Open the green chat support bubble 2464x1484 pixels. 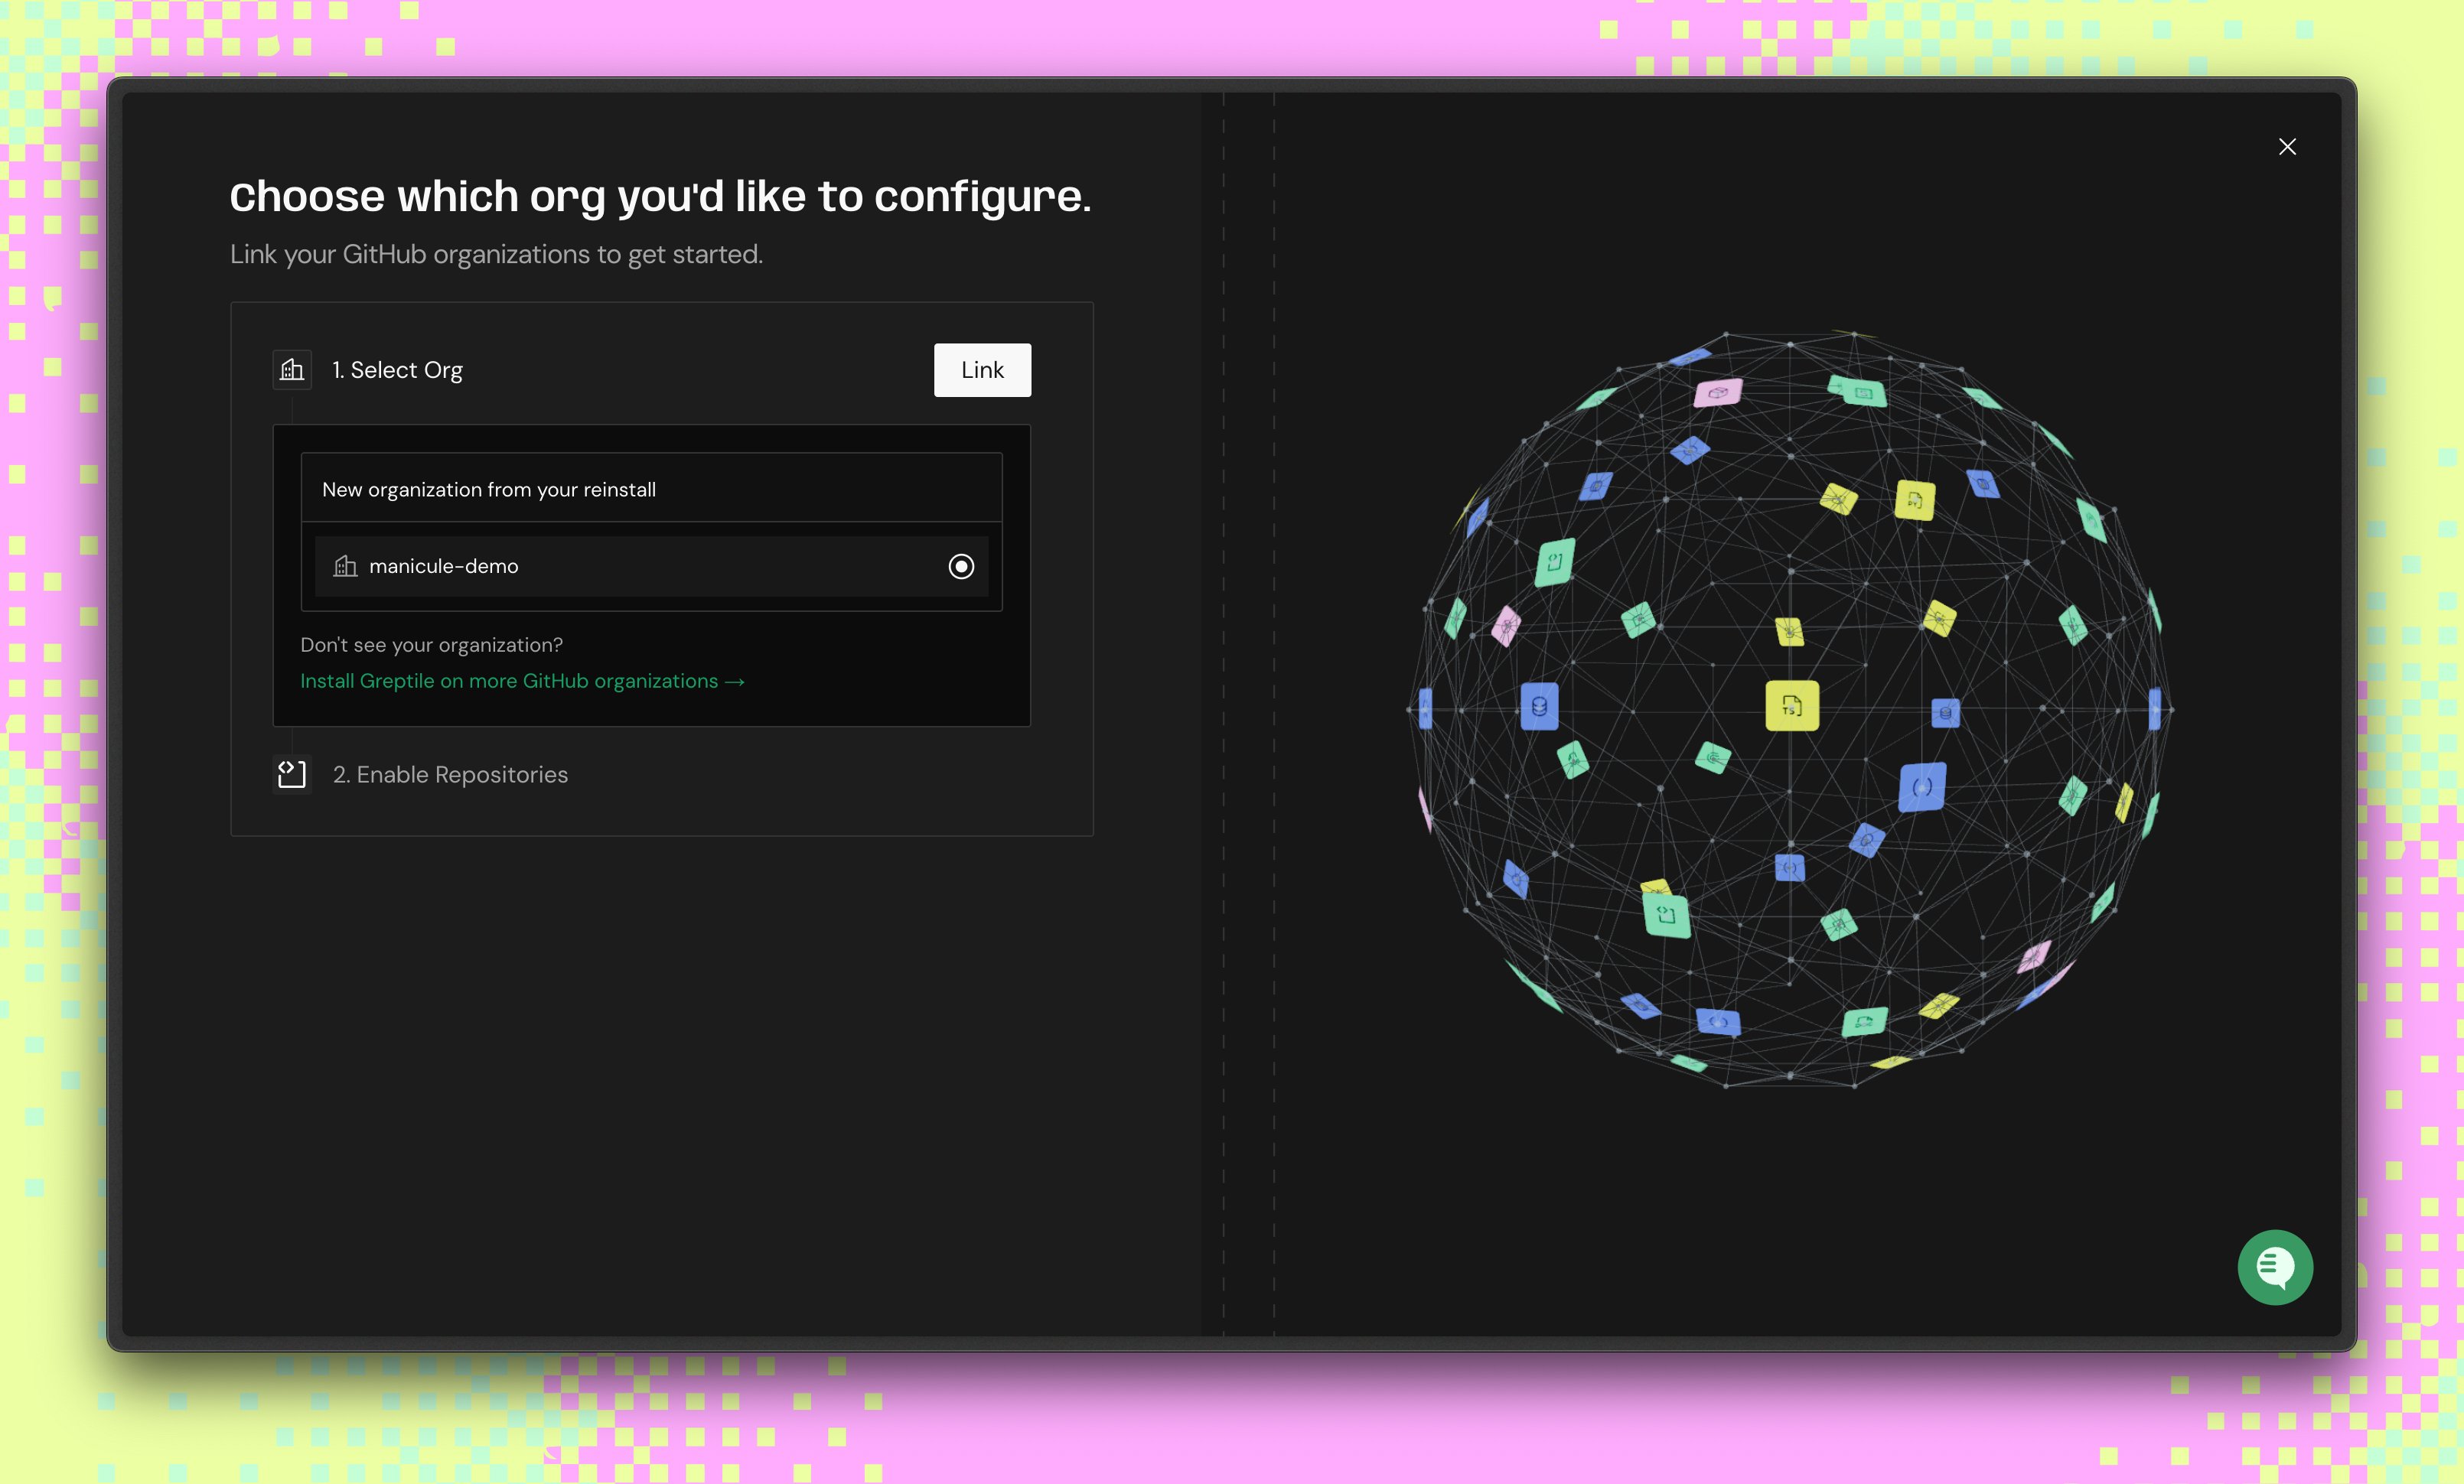point(2275,1268)
